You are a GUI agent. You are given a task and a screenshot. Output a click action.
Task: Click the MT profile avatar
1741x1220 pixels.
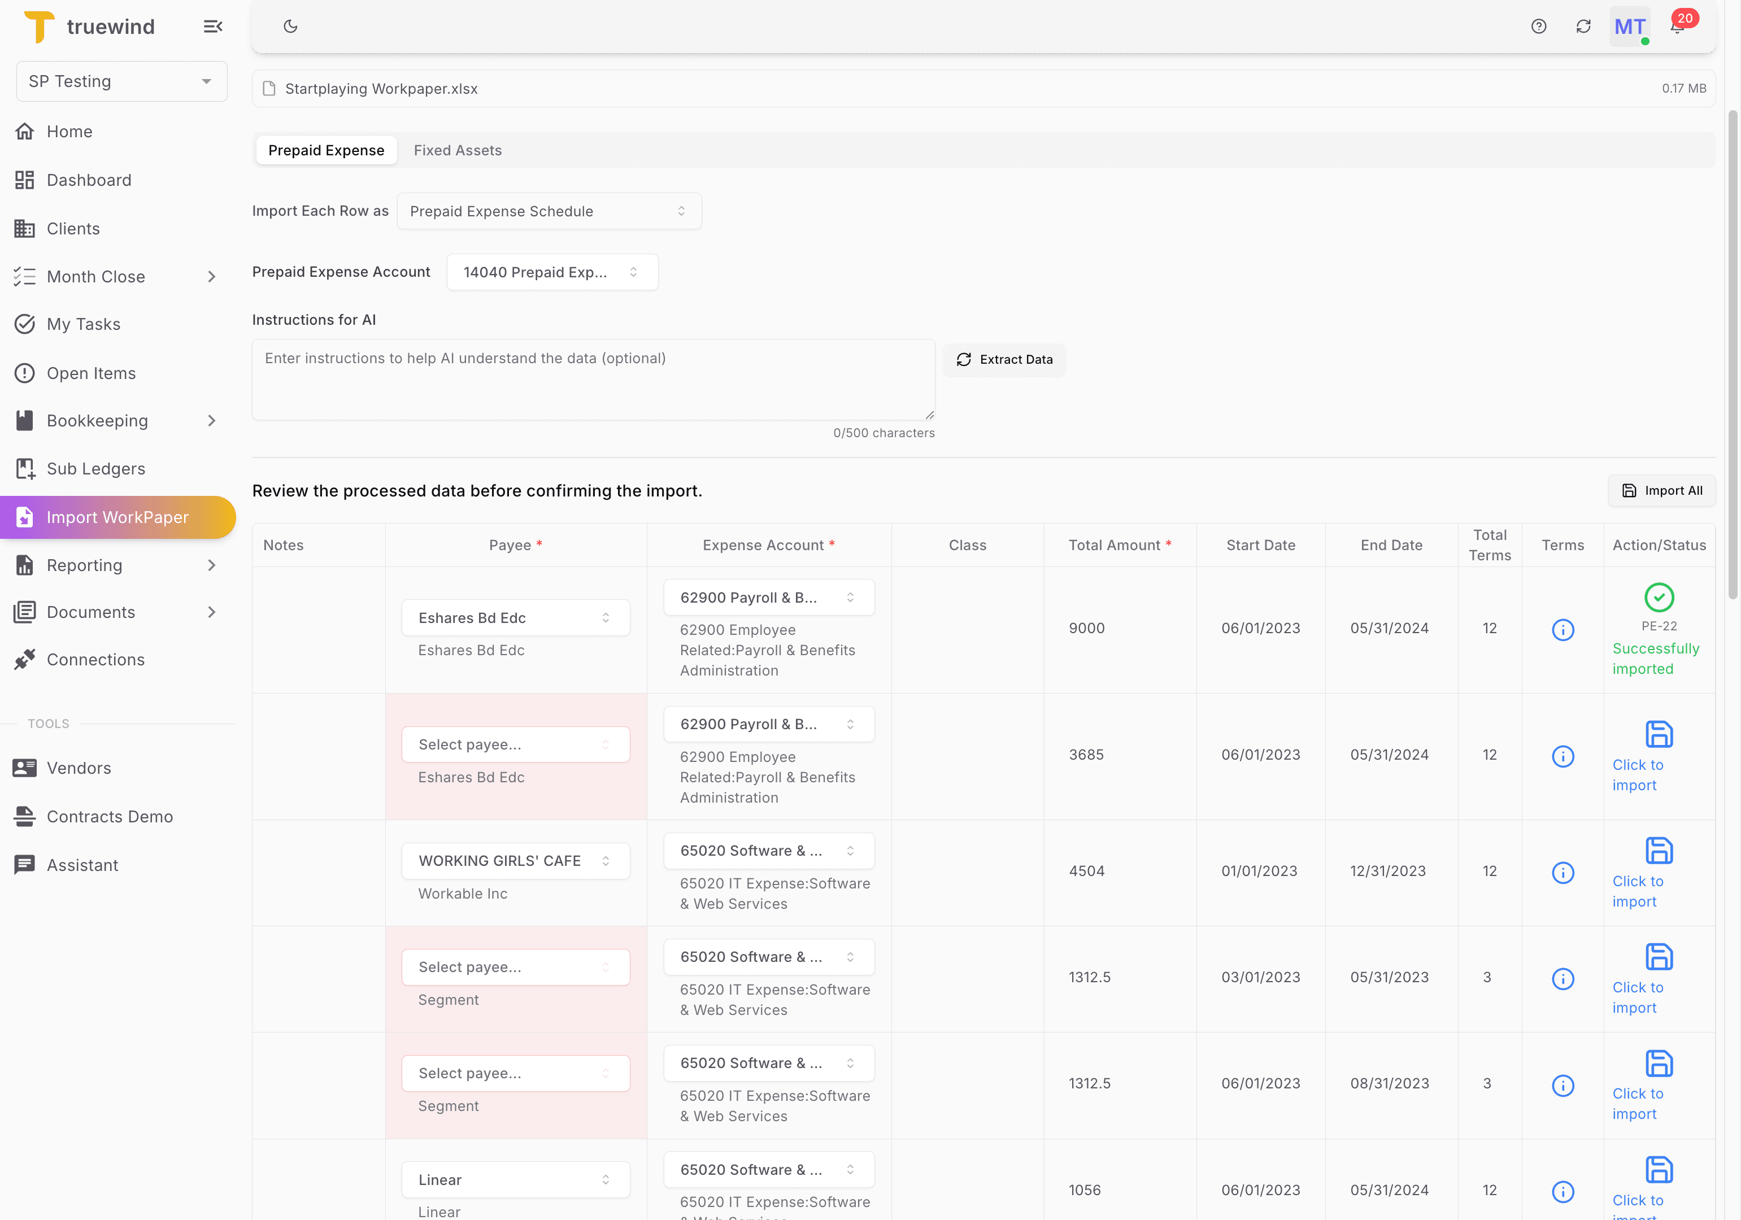(1630, 26)
